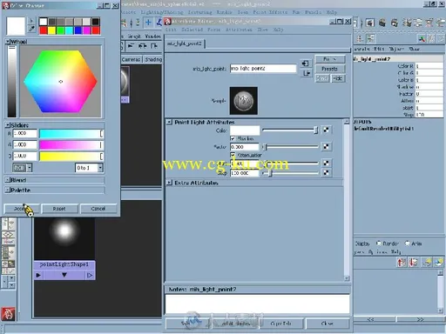The image size is (446, 334).
Task: Click the Copy Tab button
Action: click(x=280, y=324)
